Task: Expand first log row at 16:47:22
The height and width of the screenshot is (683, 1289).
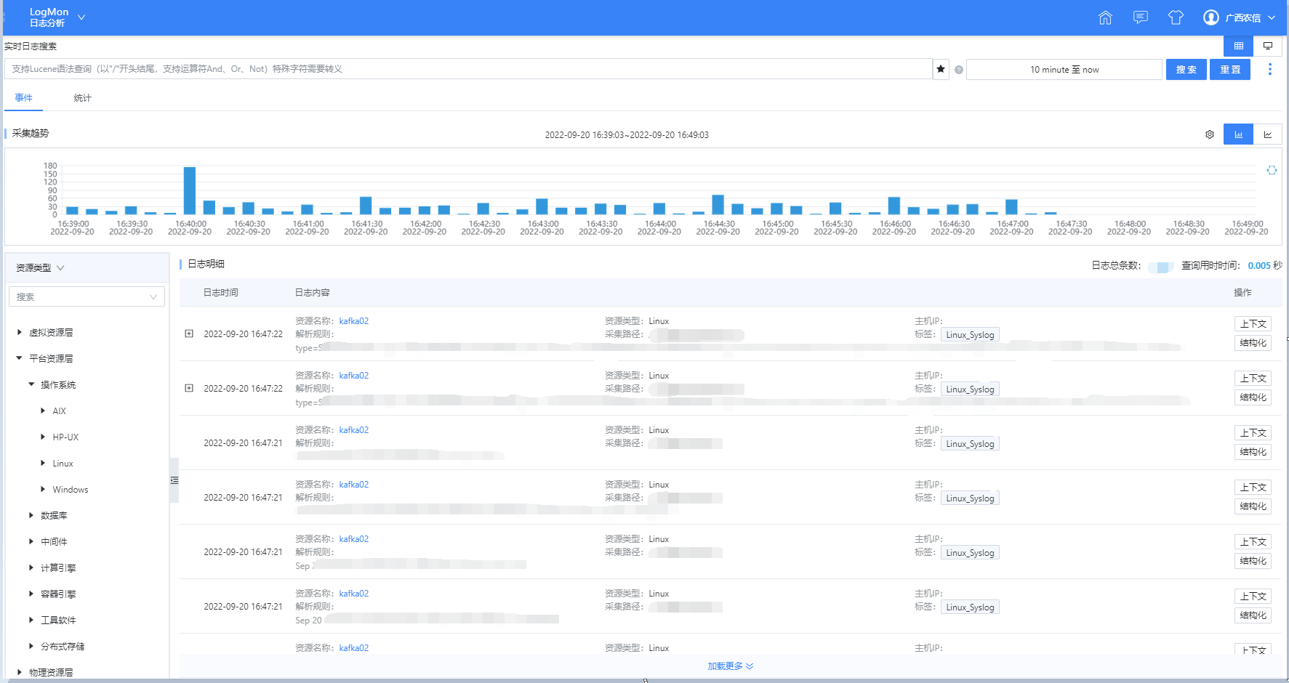Action: 189,334
